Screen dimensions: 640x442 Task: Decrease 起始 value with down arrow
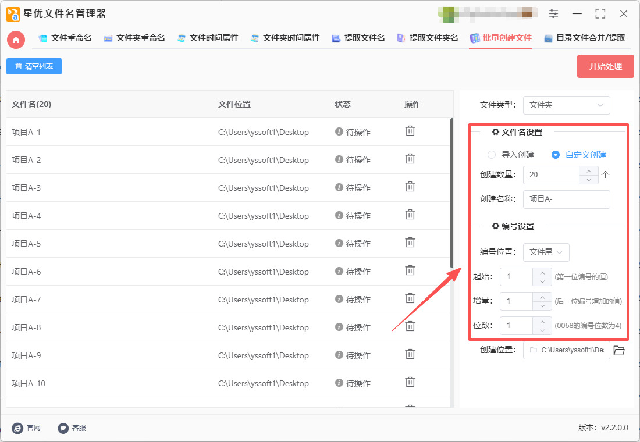542,281
